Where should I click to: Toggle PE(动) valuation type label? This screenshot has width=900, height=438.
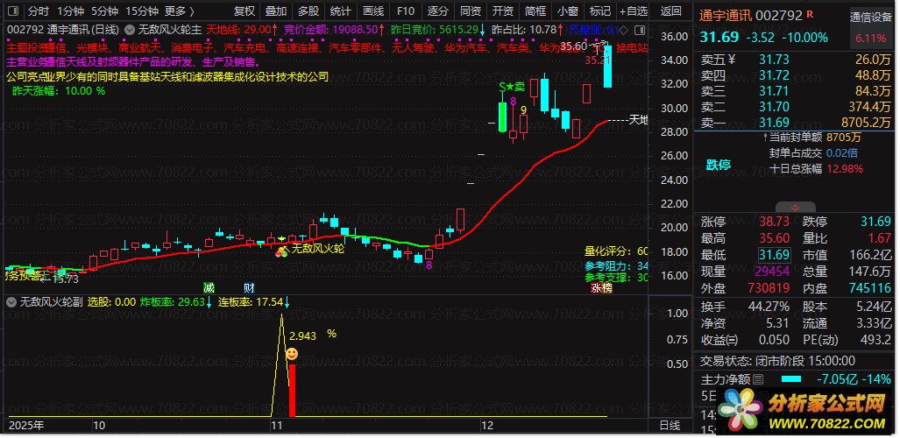click(821, 340)
